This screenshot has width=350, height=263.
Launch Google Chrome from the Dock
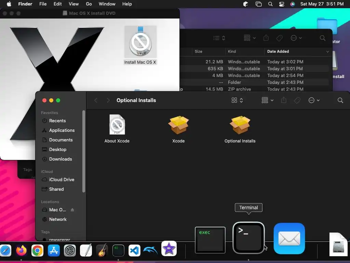(x=38, y=250)
